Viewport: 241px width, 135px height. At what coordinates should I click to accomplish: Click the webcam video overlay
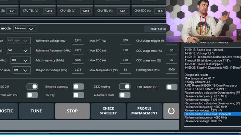coord(204,21)
